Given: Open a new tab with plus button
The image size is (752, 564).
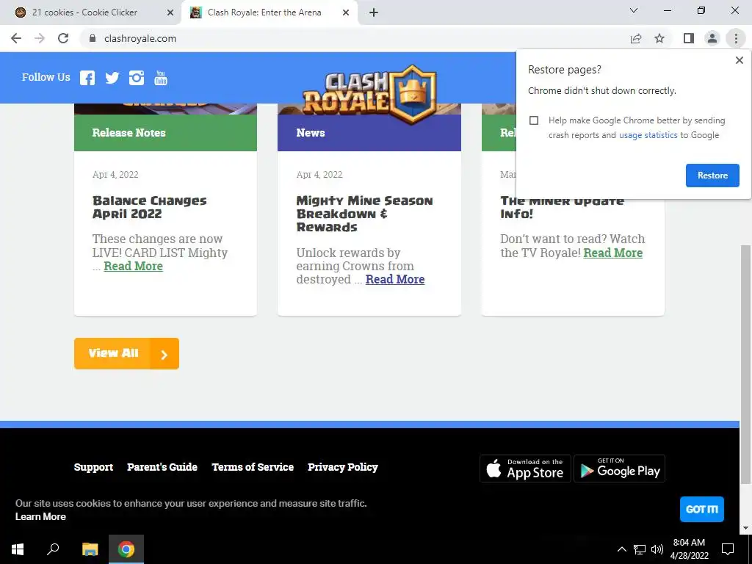Looking at the screenshot, I should coord(374,12).
